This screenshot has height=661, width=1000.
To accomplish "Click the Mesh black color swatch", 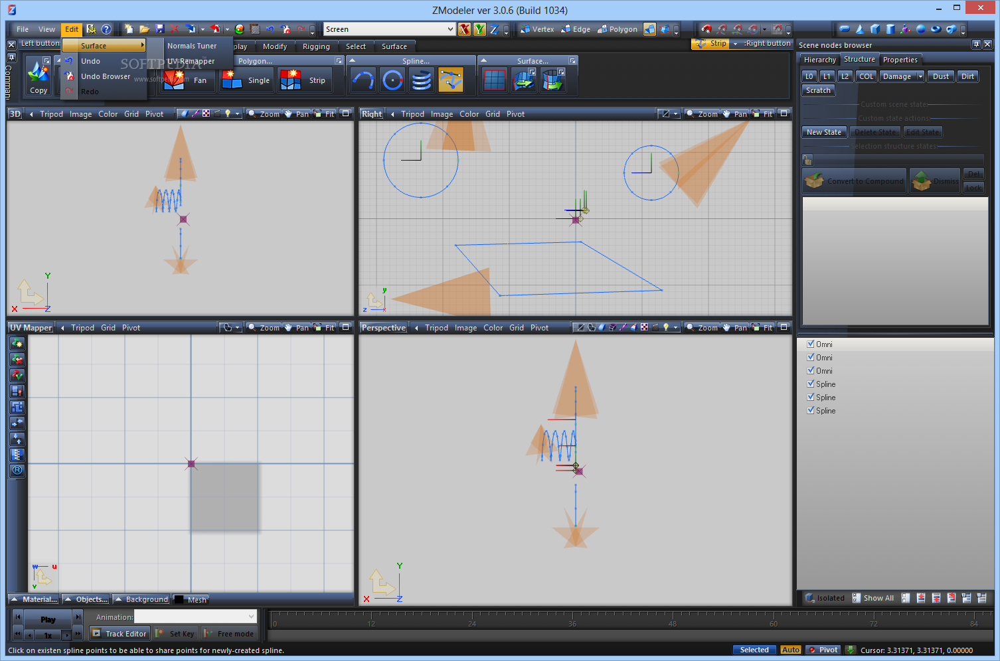I will pyautogui.click(x=179, y=599).
